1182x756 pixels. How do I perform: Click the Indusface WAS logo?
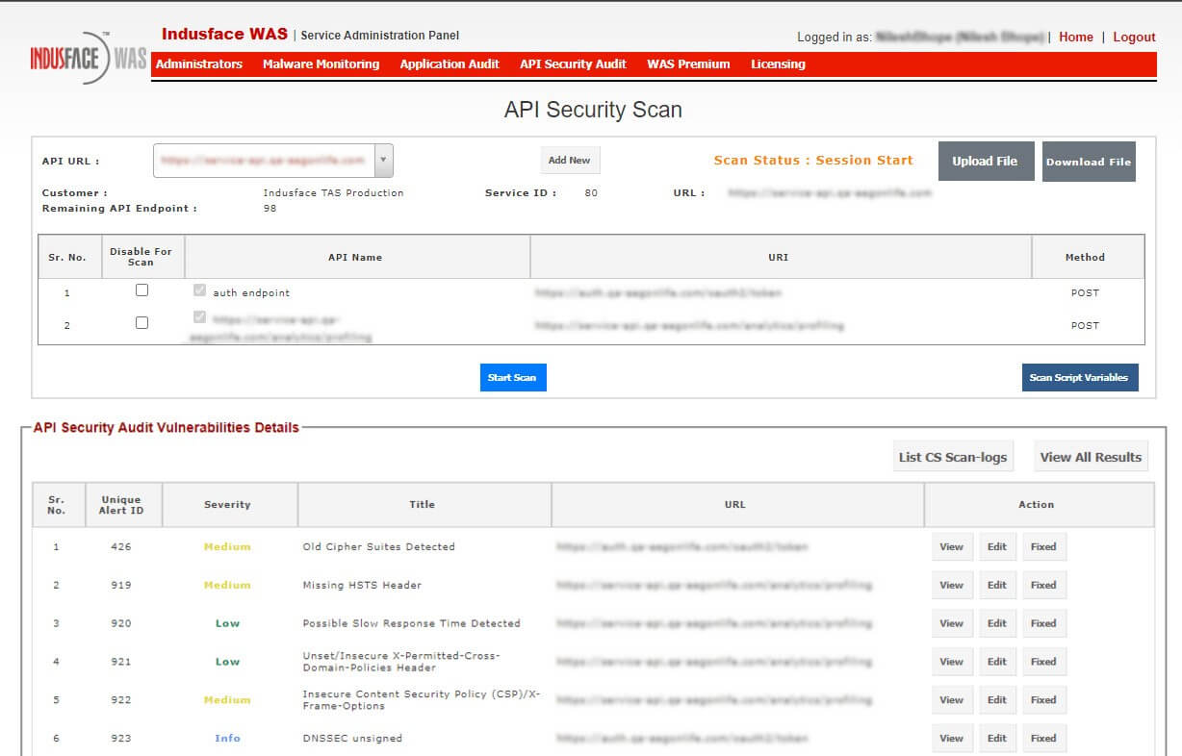(89, 58)
